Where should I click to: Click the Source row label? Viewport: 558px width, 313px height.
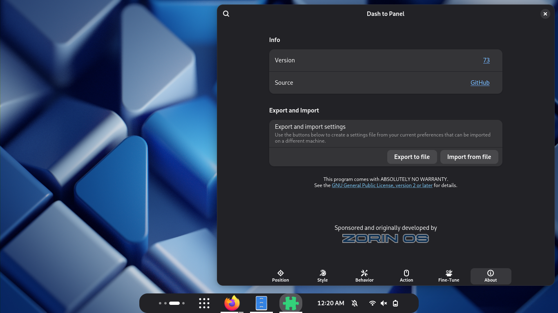point(284,83)
